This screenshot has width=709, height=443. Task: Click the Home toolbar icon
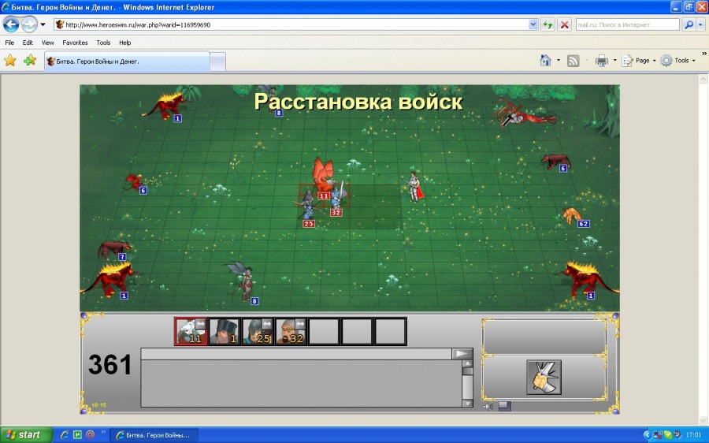(x=545, y=60)
